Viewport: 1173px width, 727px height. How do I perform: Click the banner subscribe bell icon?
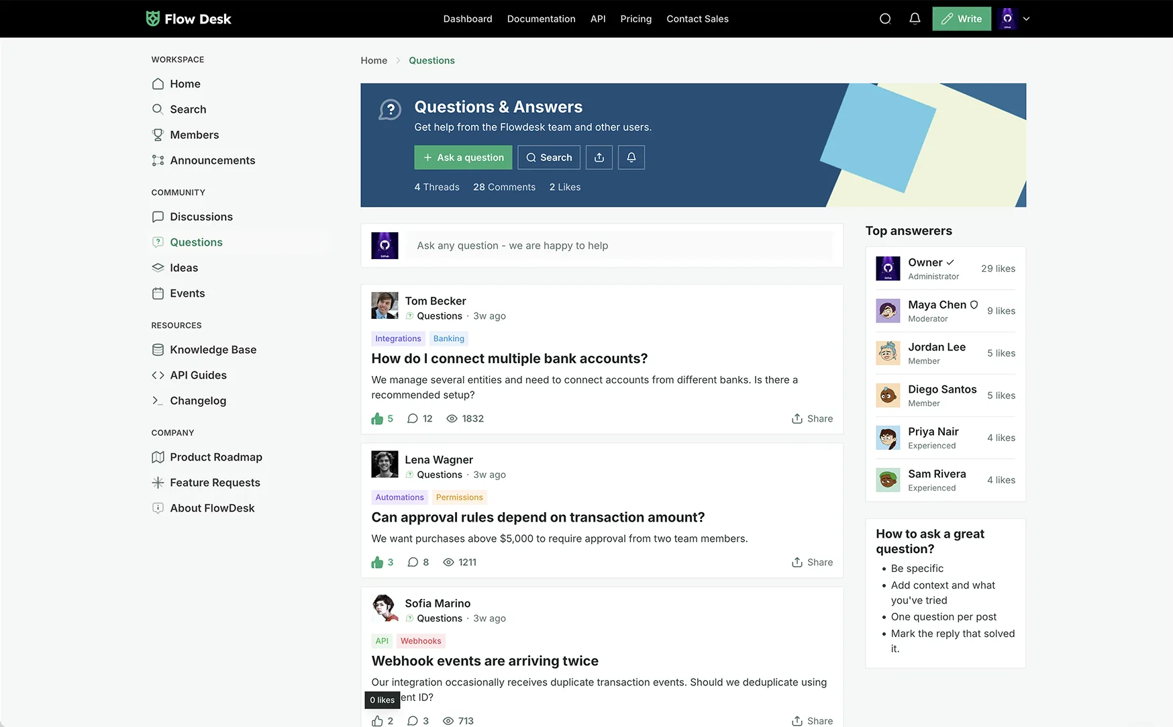pos(631,158)
